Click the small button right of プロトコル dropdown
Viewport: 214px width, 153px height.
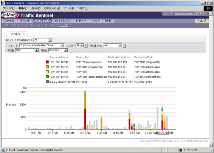pos(124,46)
